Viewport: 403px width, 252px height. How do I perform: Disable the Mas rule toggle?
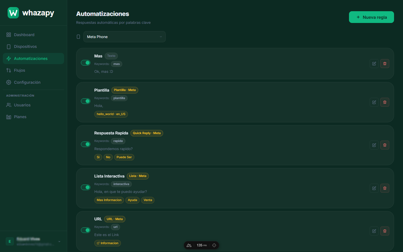tap(86, 63)
